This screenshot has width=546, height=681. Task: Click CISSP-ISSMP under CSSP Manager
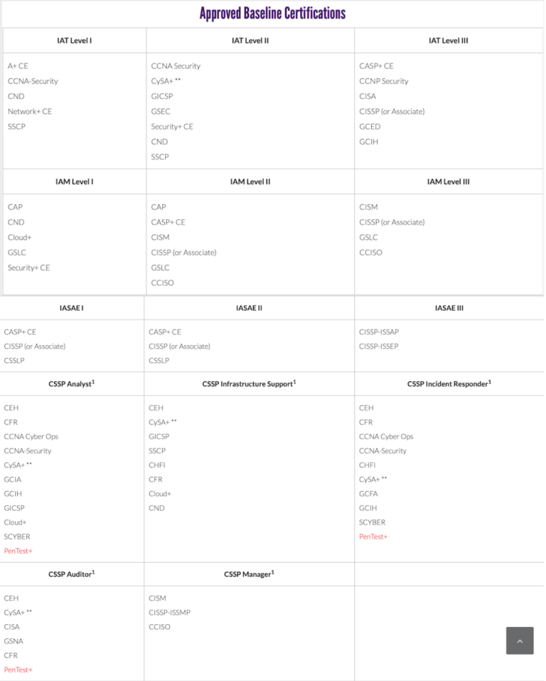(169, 613)
